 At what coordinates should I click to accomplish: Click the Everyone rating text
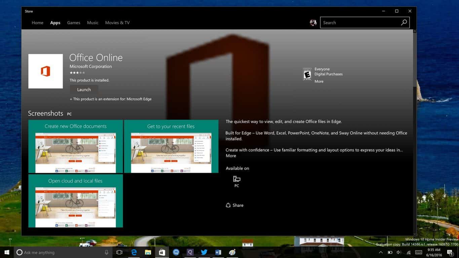(x=322, y=69)
